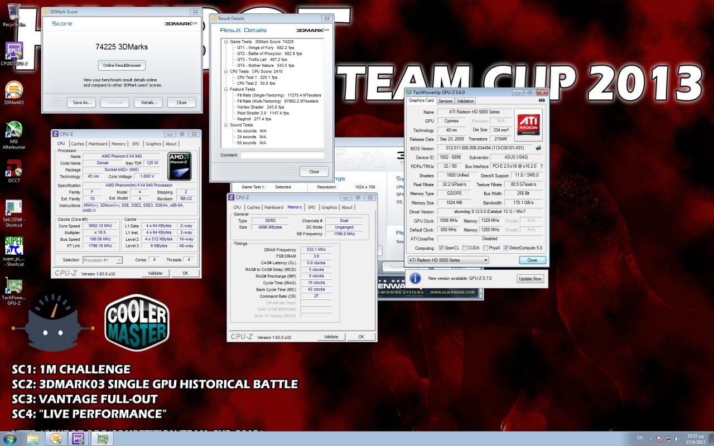Select the GT2 - Battle of Proxycon row

(x=269, y=54)
